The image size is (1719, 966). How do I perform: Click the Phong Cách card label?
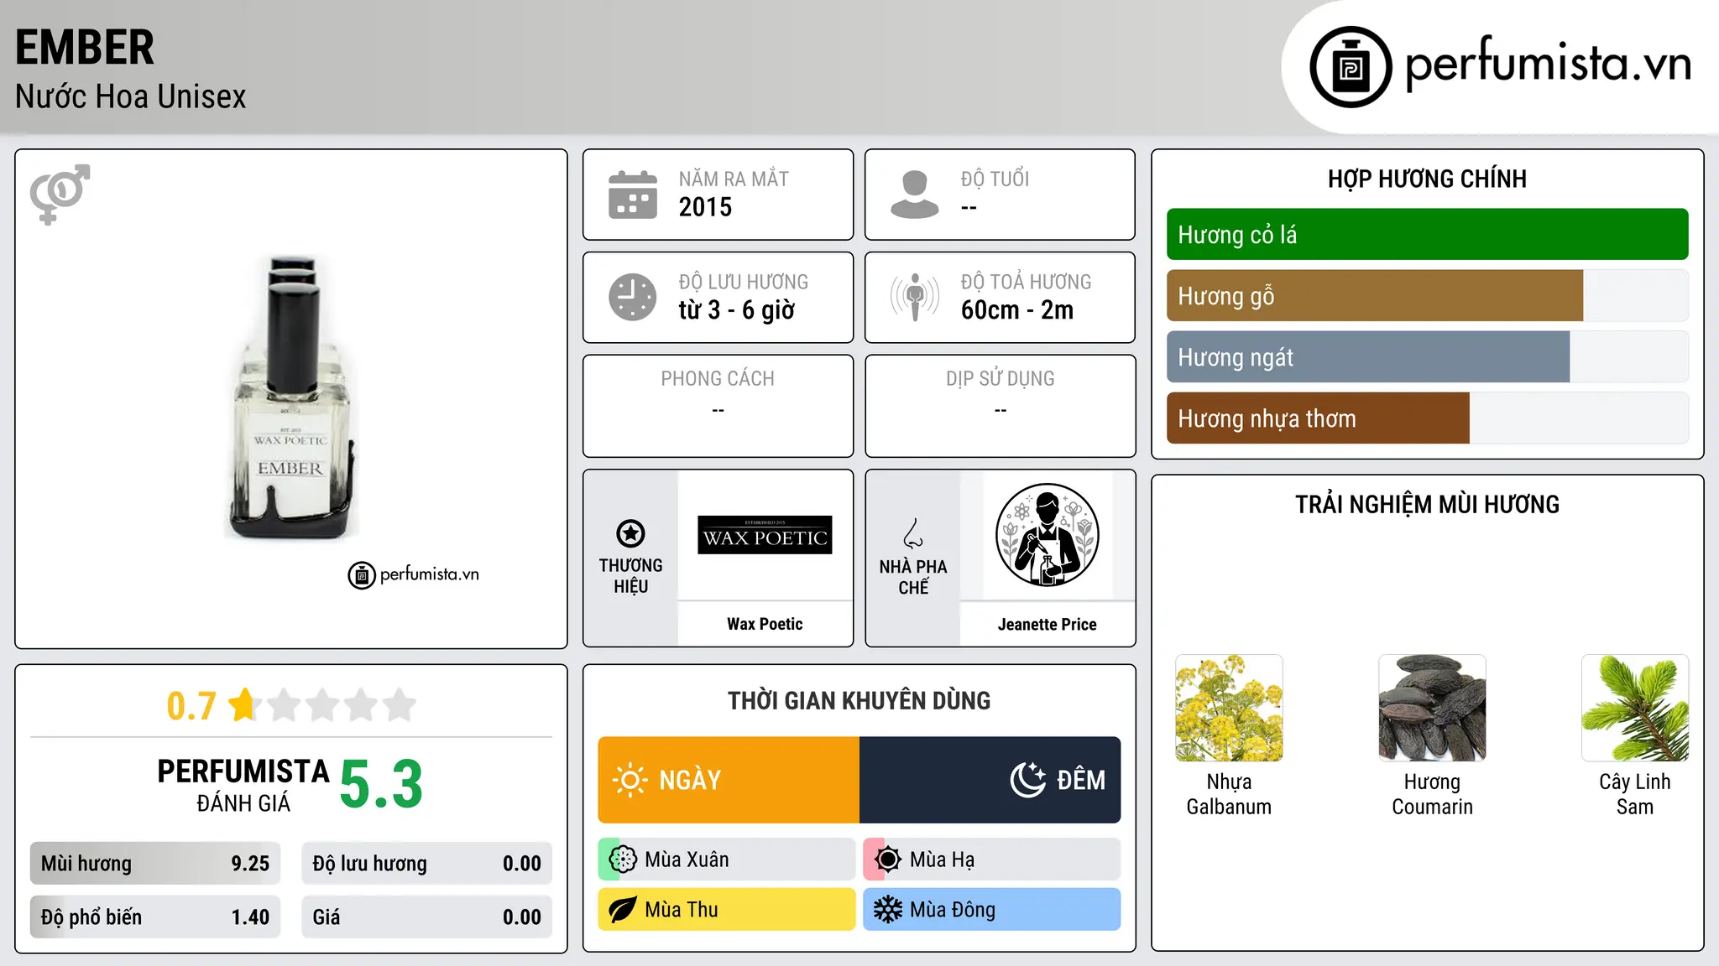pyautogui.click(x=718, y=379)
